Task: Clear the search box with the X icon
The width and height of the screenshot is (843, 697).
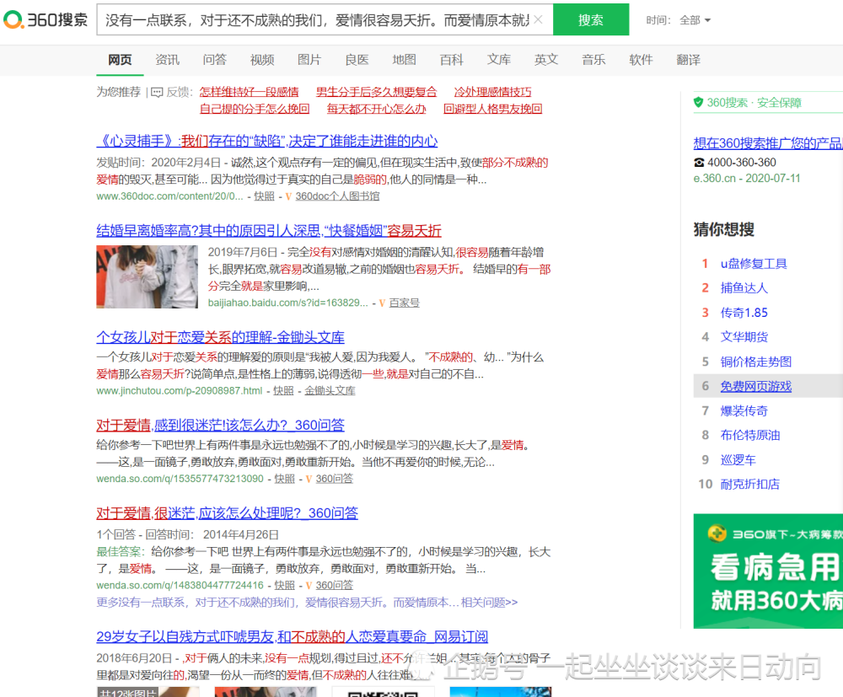Action: [538, 20]
